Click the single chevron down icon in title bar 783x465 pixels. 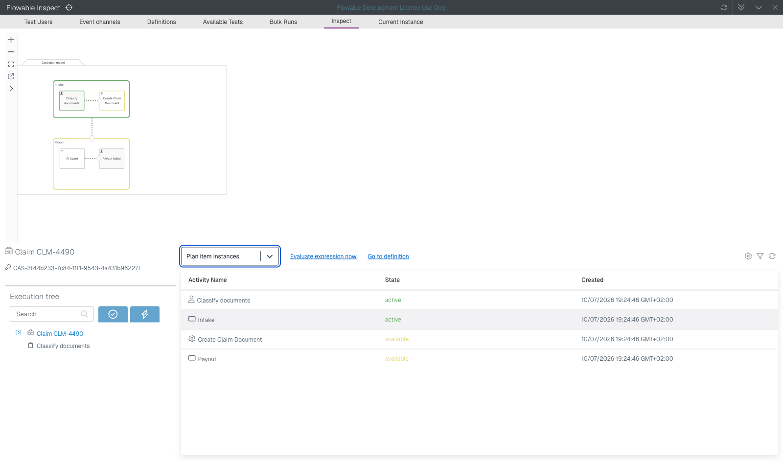point(759,7)
